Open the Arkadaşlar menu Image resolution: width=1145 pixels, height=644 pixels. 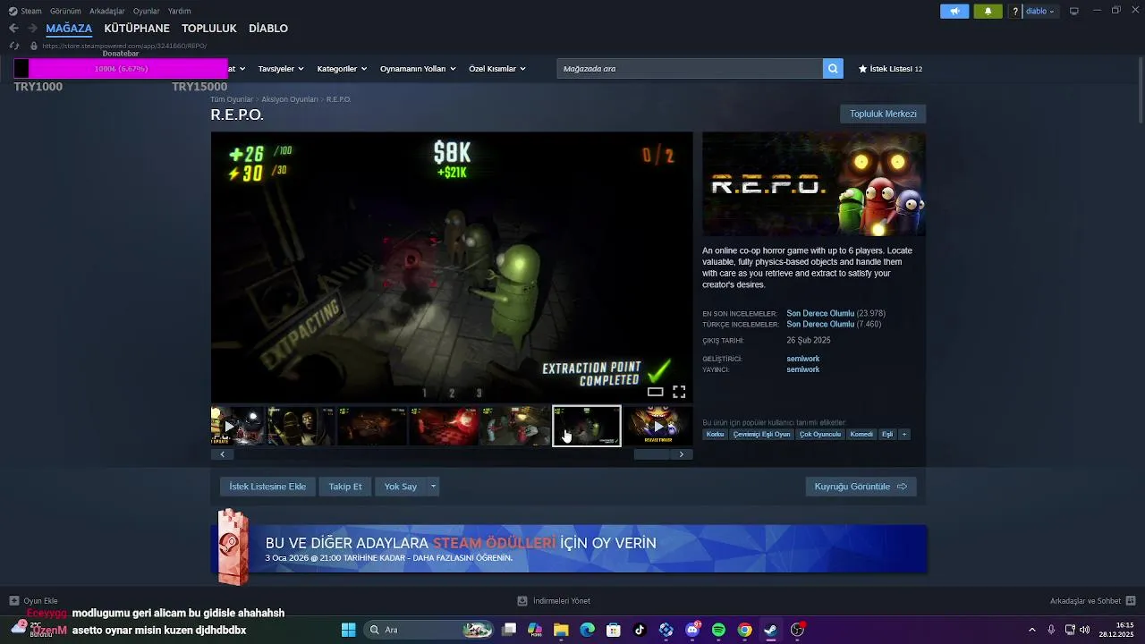coord(107,11)
